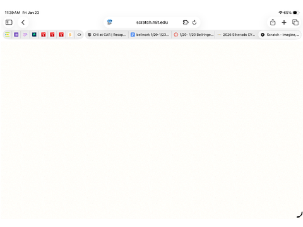
Task: Click the scratch.mit.edu address field
Action: [x=152, y=22]
